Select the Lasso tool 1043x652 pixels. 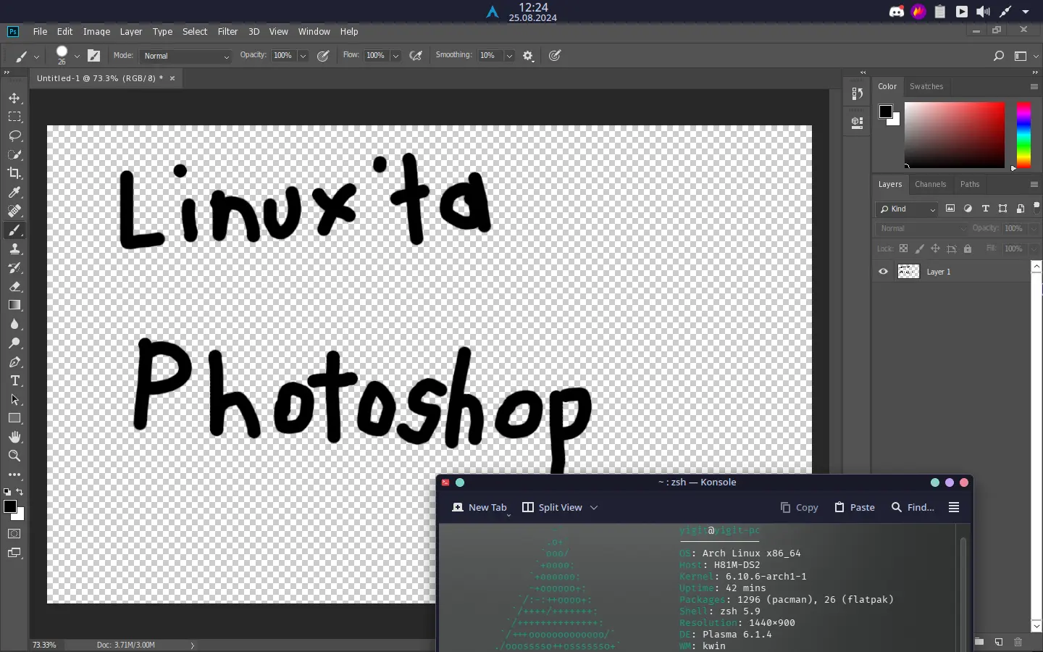coord(14,135)
